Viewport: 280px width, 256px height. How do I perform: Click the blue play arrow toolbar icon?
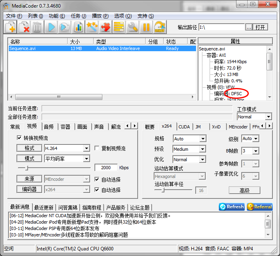[51, 27]
